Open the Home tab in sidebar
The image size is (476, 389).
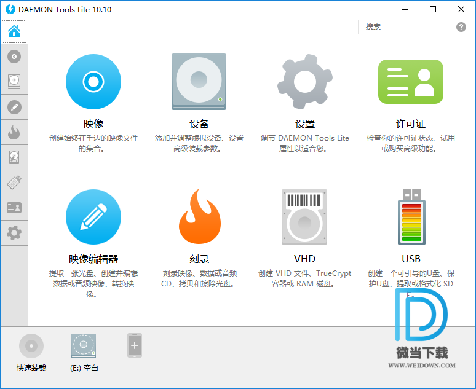14,31
